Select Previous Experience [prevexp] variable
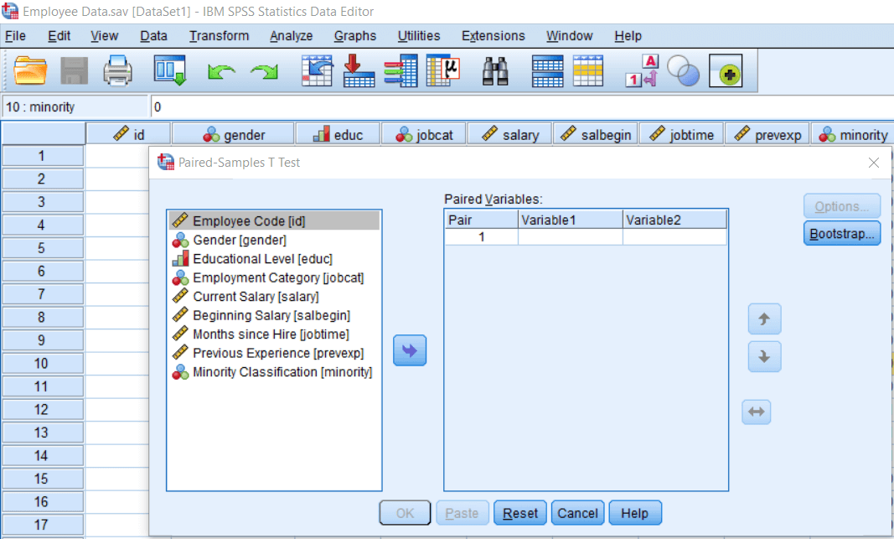The width and height of the screenshot is (894, 539). tap(274, 353)
